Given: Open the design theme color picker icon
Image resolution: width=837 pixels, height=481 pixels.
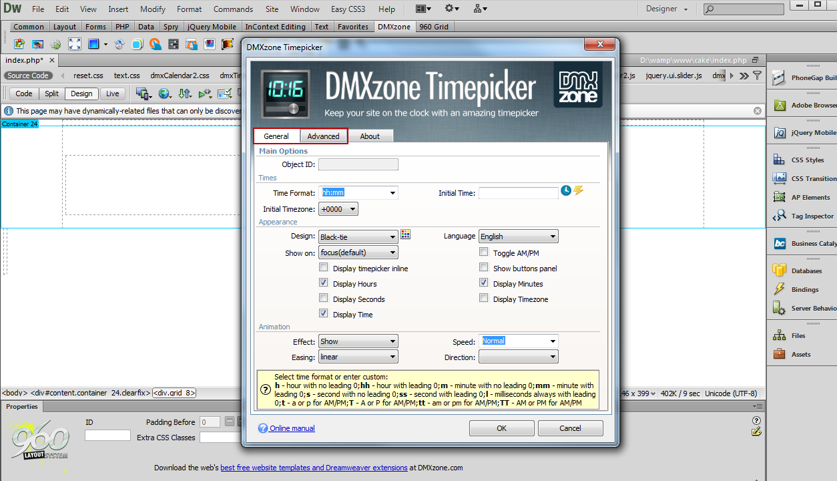Looking at the screenshot, I should (x=405, y=235).
